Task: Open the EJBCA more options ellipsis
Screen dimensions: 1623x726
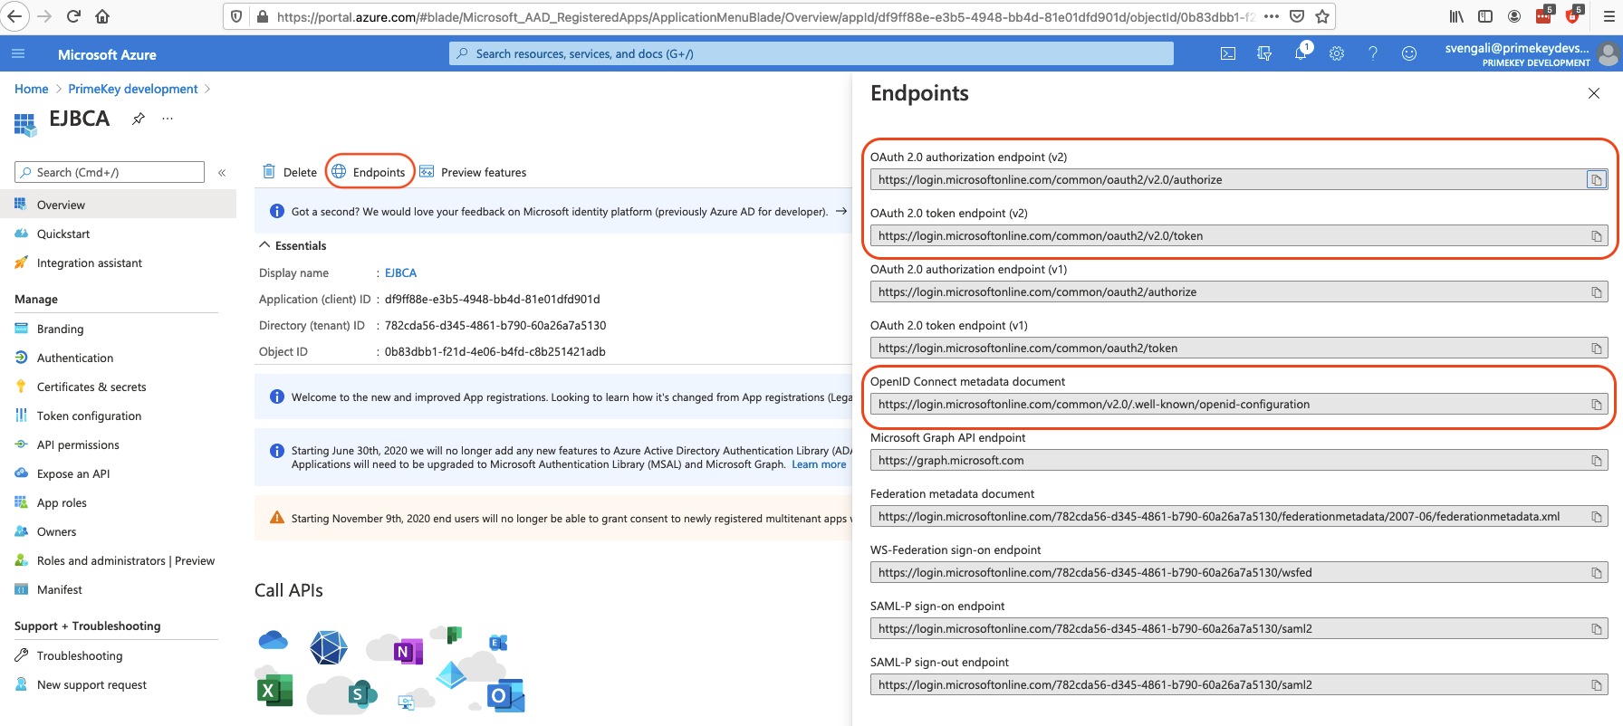Action: point(168,119)
